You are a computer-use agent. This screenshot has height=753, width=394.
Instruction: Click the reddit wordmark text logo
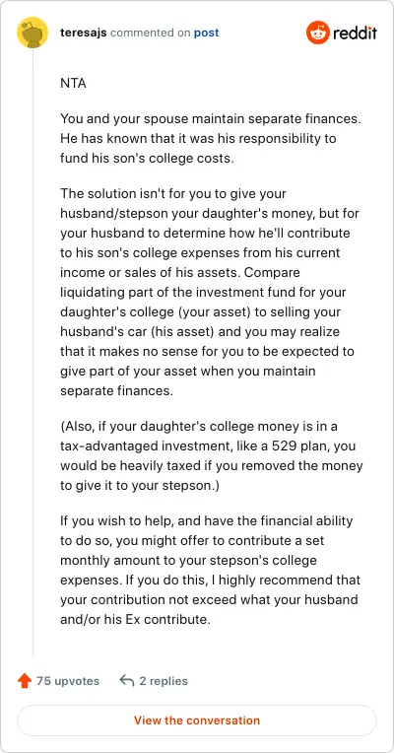tap(356, 33)
